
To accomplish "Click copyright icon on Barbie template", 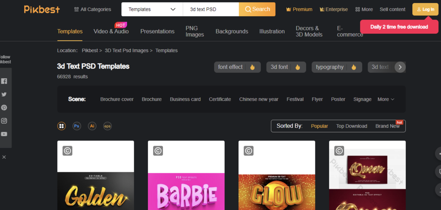I will (158, 151).
